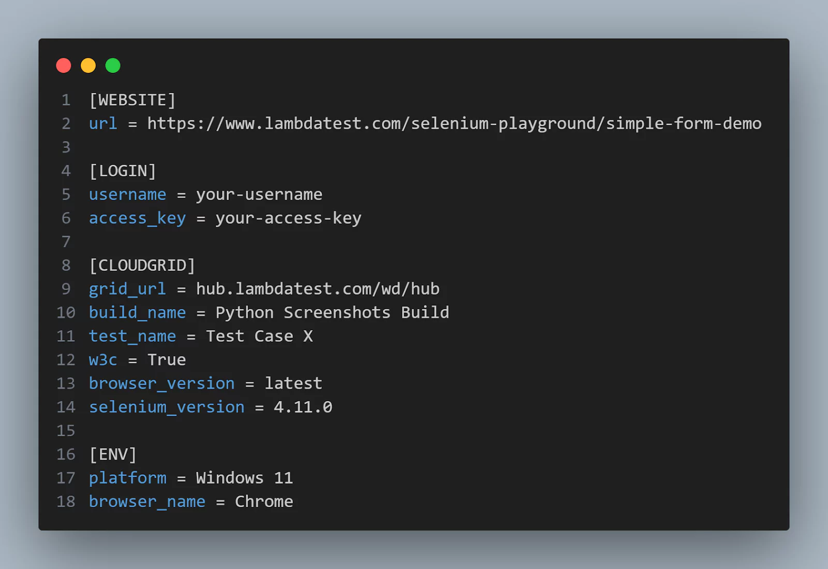Viewport: 828px width, 569px height.
Task: Click the 'latest' value
Action: [x=293, y=383]
